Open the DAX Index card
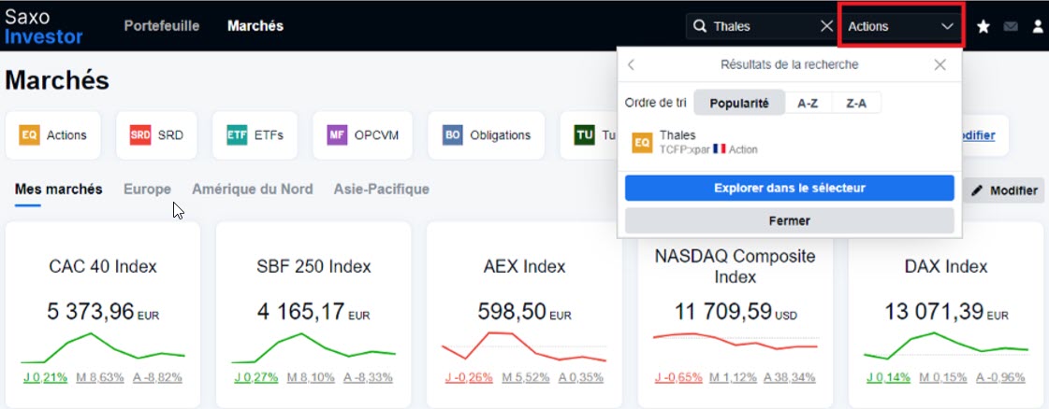The height and width of the screenshot is (409, 1049). click(x=946, y=315)
